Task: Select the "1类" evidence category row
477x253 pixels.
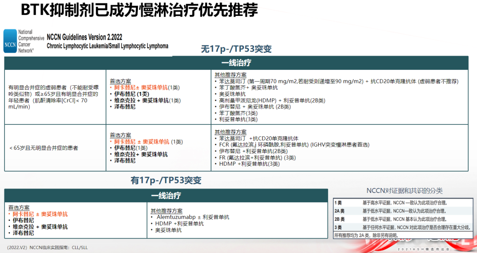Action: (404, 203)
